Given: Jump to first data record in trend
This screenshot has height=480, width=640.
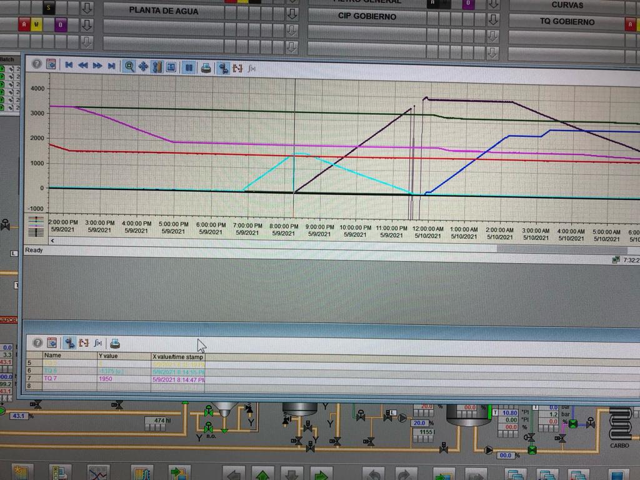Looking at the screenshot, I should [69, 65].
